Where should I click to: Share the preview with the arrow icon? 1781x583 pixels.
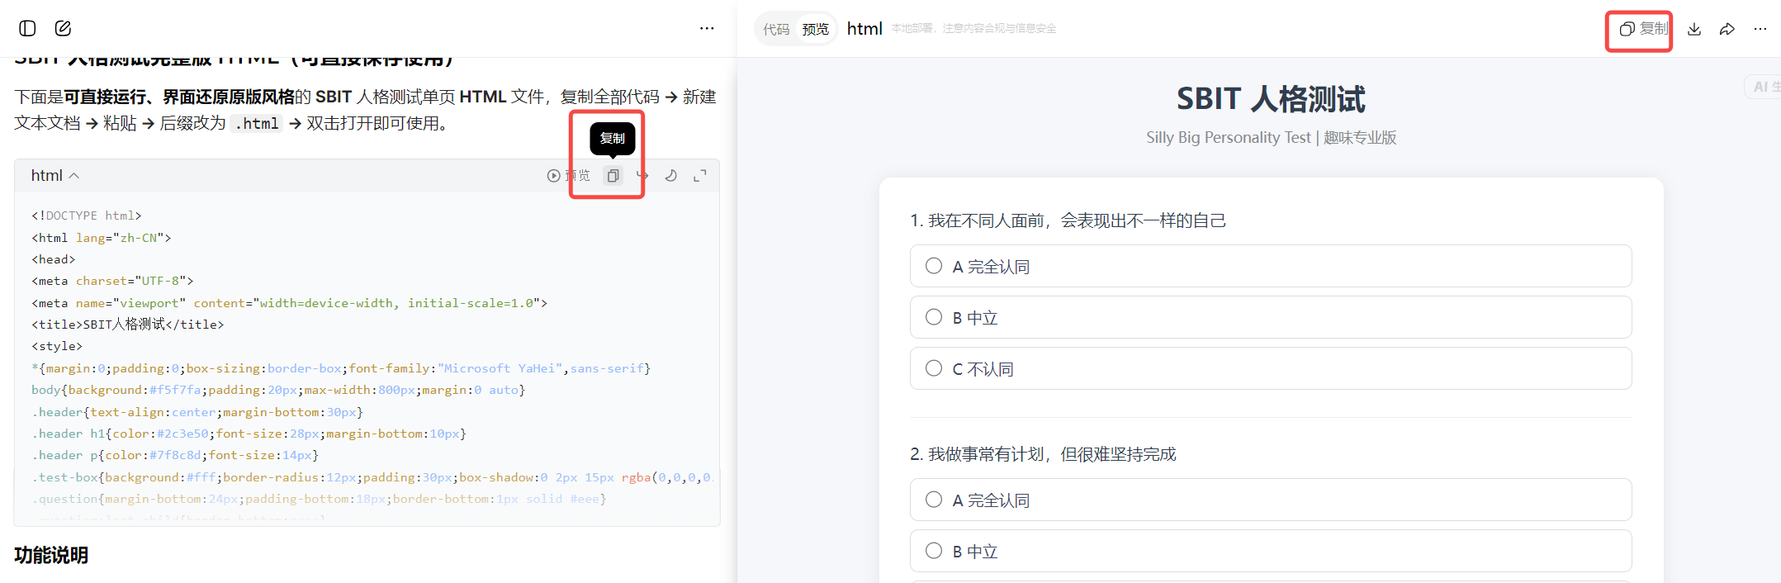[x=1727, y=29]
